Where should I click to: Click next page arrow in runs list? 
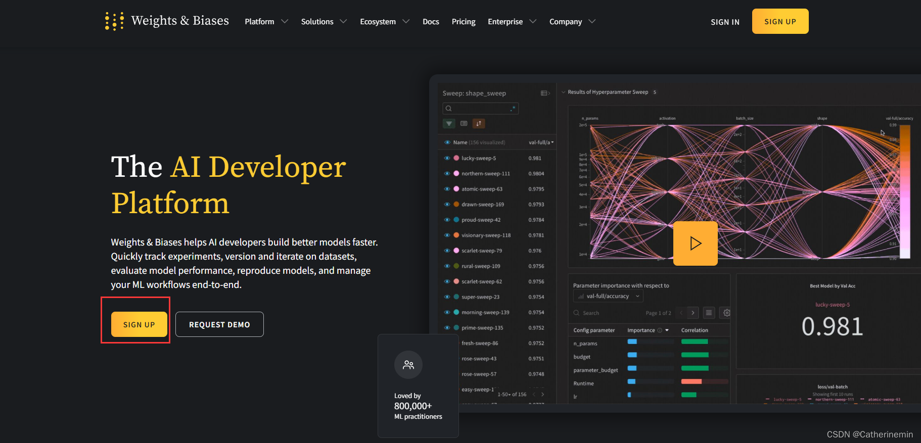[542, 395]
